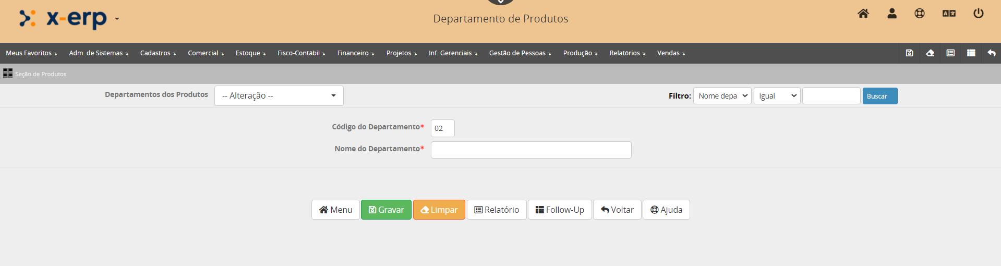Click the language translation icon
Image resolution: width=1001 pixels, height=266 pixels.
[949, 14]
